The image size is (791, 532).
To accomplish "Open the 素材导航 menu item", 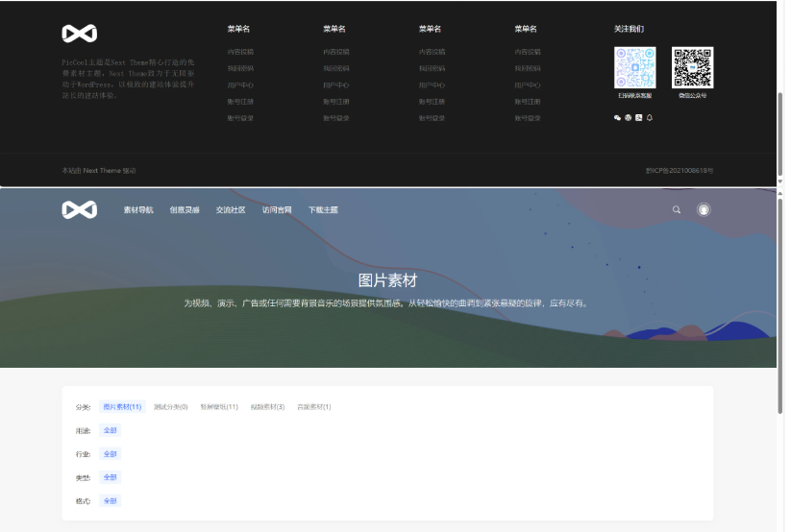I will (x=138, y=209).
